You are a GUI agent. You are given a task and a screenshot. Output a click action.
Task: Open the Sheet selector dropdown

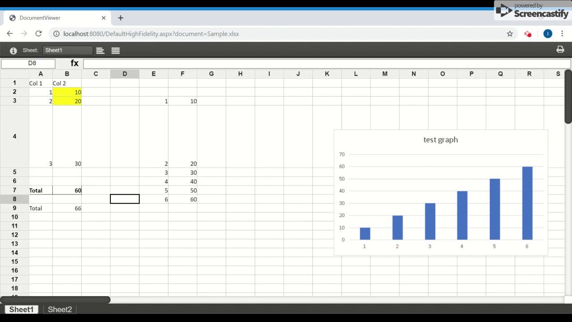coord(67,51)
